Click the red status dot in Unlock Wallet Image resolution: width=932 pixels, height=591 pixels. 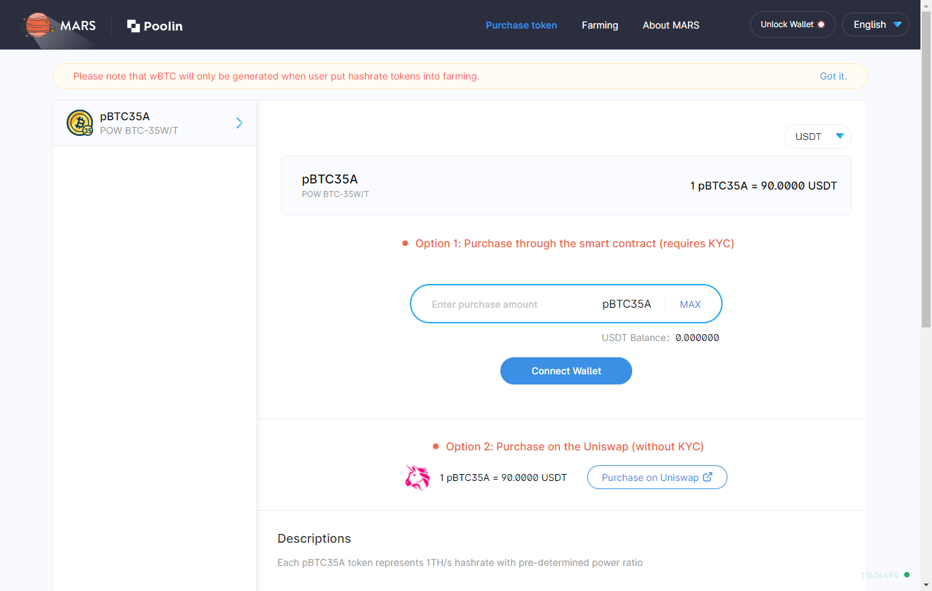tap(821, 24)
